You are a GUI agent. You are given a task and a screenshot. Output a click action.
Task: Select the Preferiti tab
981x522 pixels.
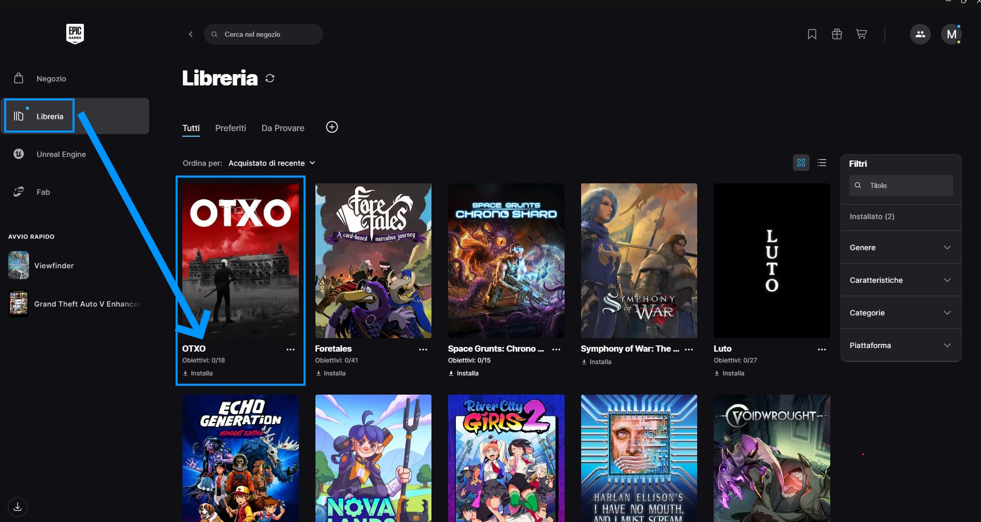(230, 128)
